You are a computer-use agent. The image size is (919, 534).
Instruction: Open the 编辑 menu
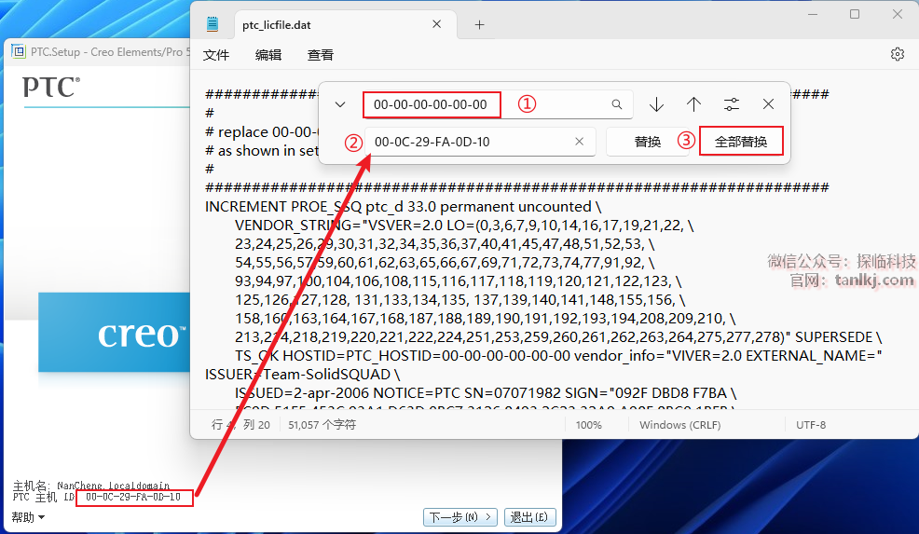click(x=268, y=55)
